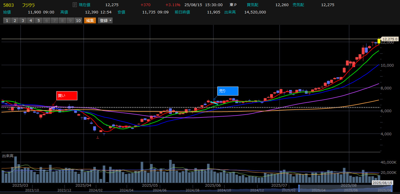Select chart preset 3
The image size is (400, 194).
pyautogui.click(x=23, y=20)
